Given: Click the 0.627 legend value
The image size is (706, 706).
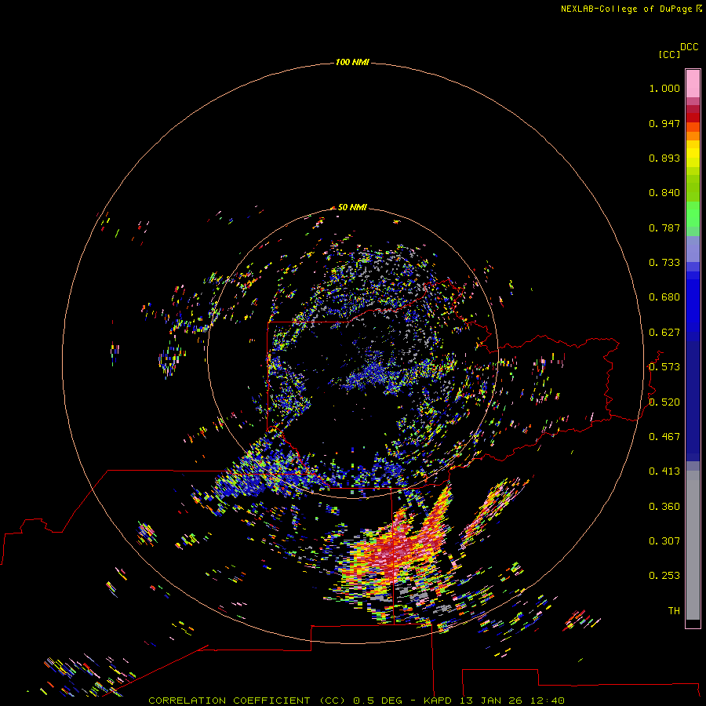Looking at the screenshot, I should pos(664,333).
